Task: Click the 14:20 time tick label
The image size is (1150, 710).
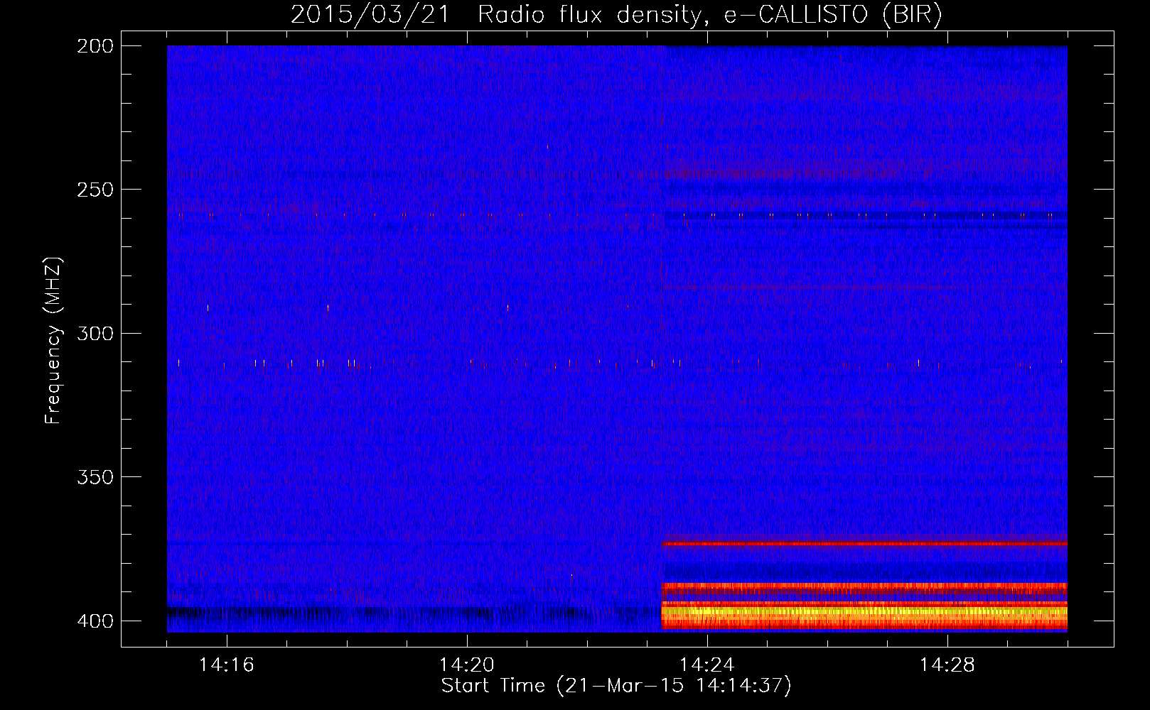Action: tap(467, 665)
